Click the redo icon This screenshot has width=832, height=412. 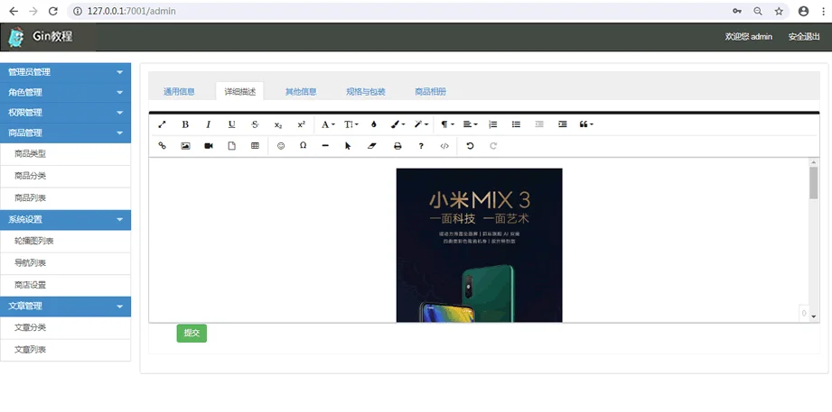pyautogui.click(x=493, y=146)
